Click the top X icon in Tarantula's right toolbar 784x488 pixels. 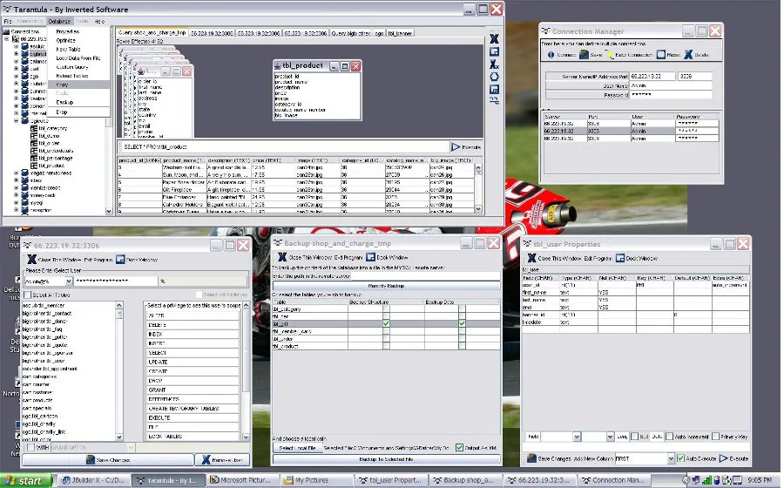[494, 39]
